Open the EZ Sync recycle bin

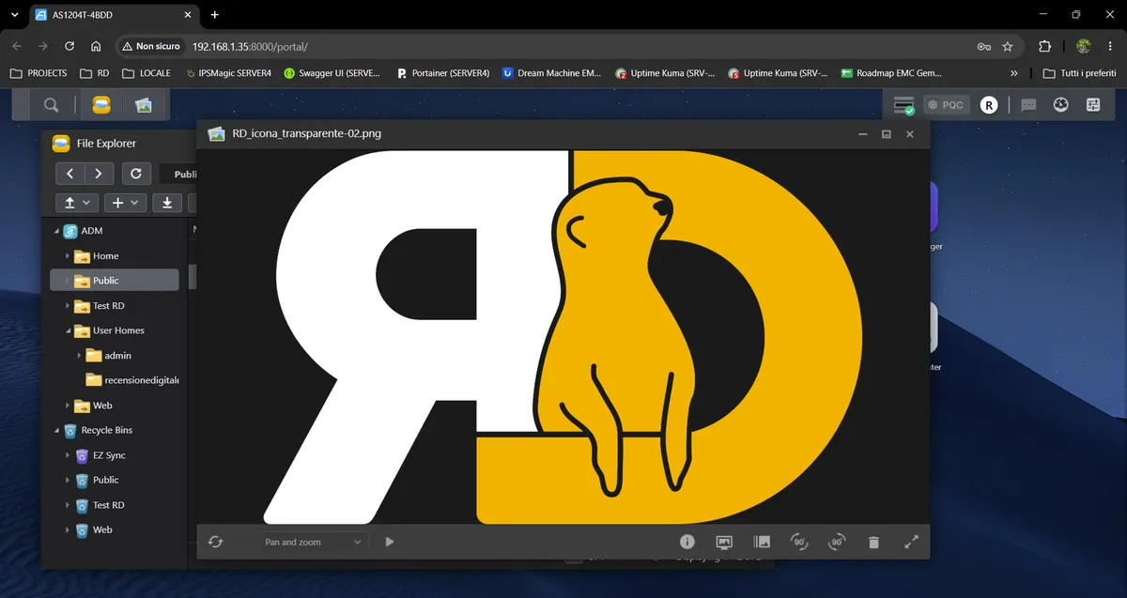109,455
